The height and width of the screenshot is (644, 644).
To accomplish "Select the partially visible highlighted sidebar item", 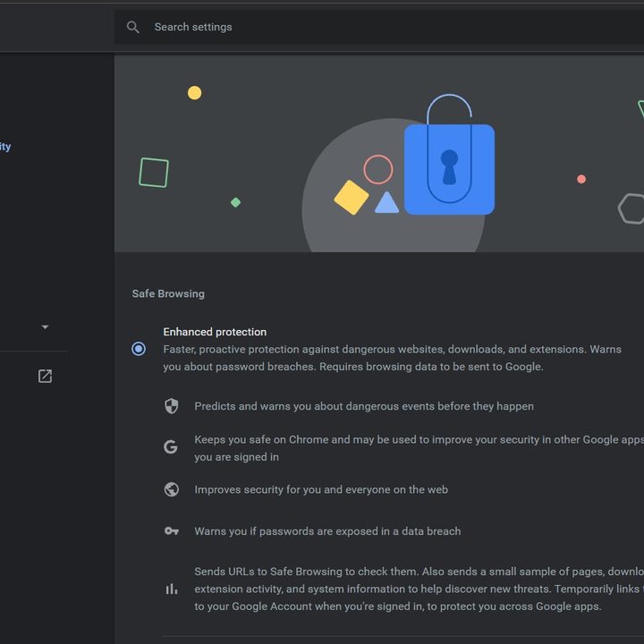I will (x=5, y=147).
